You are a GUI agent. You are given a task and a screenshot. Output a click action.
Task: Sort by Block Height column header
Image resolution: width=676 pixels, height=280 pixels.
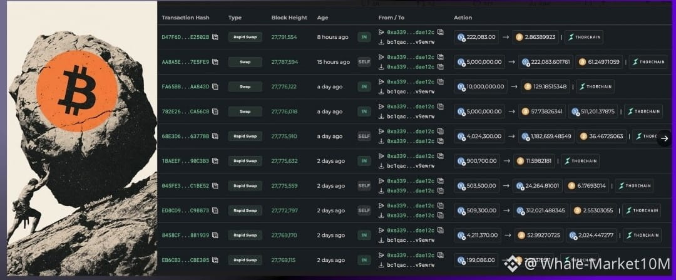pyautogui.click(x=289, y=18)
